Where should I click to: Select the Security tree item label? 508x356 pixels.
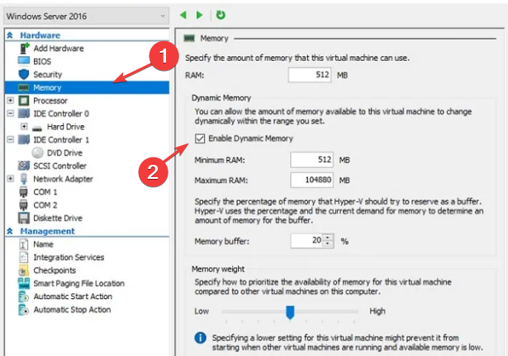48,74
